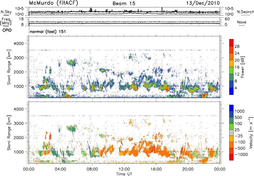This screenshot has height=176, width=254.
Task: Click the '16' label on the Power scale
Action: point(237,67)
